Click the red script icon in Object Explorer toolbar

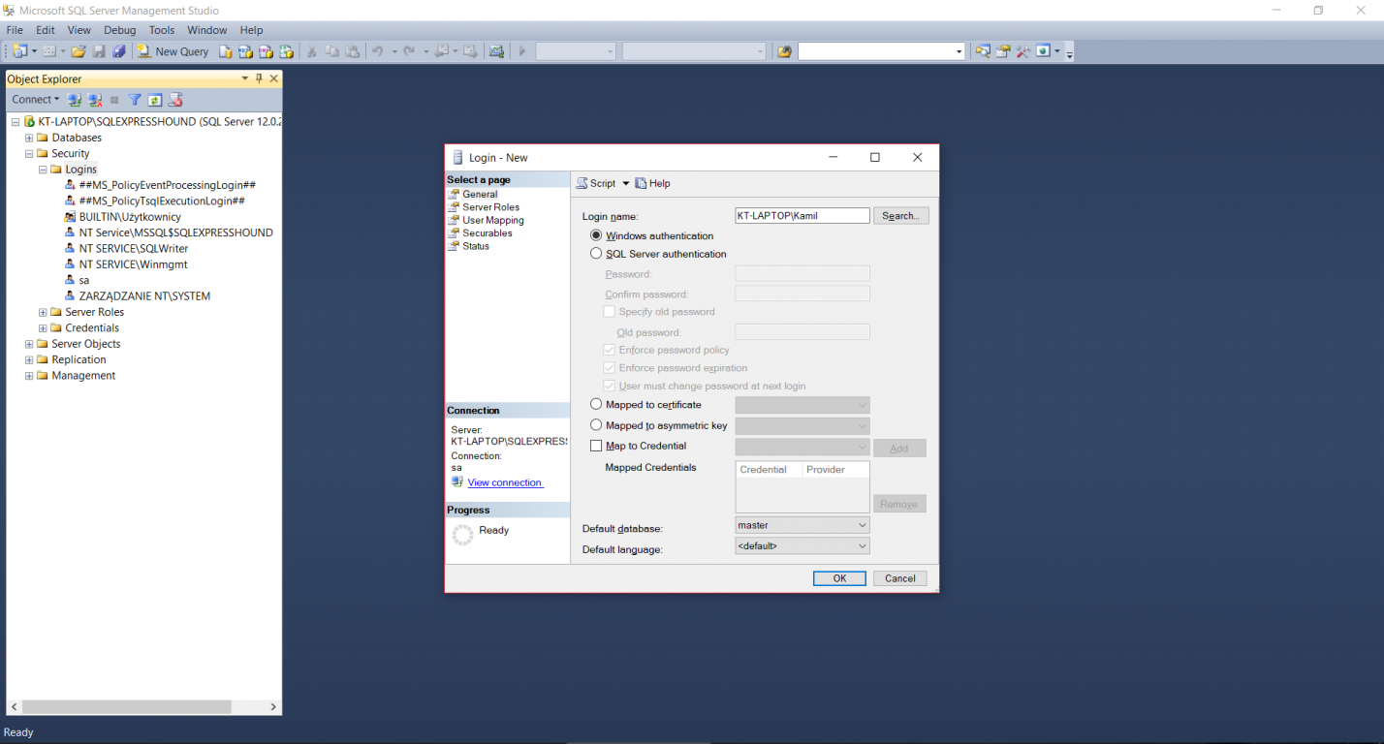[175, 100]
